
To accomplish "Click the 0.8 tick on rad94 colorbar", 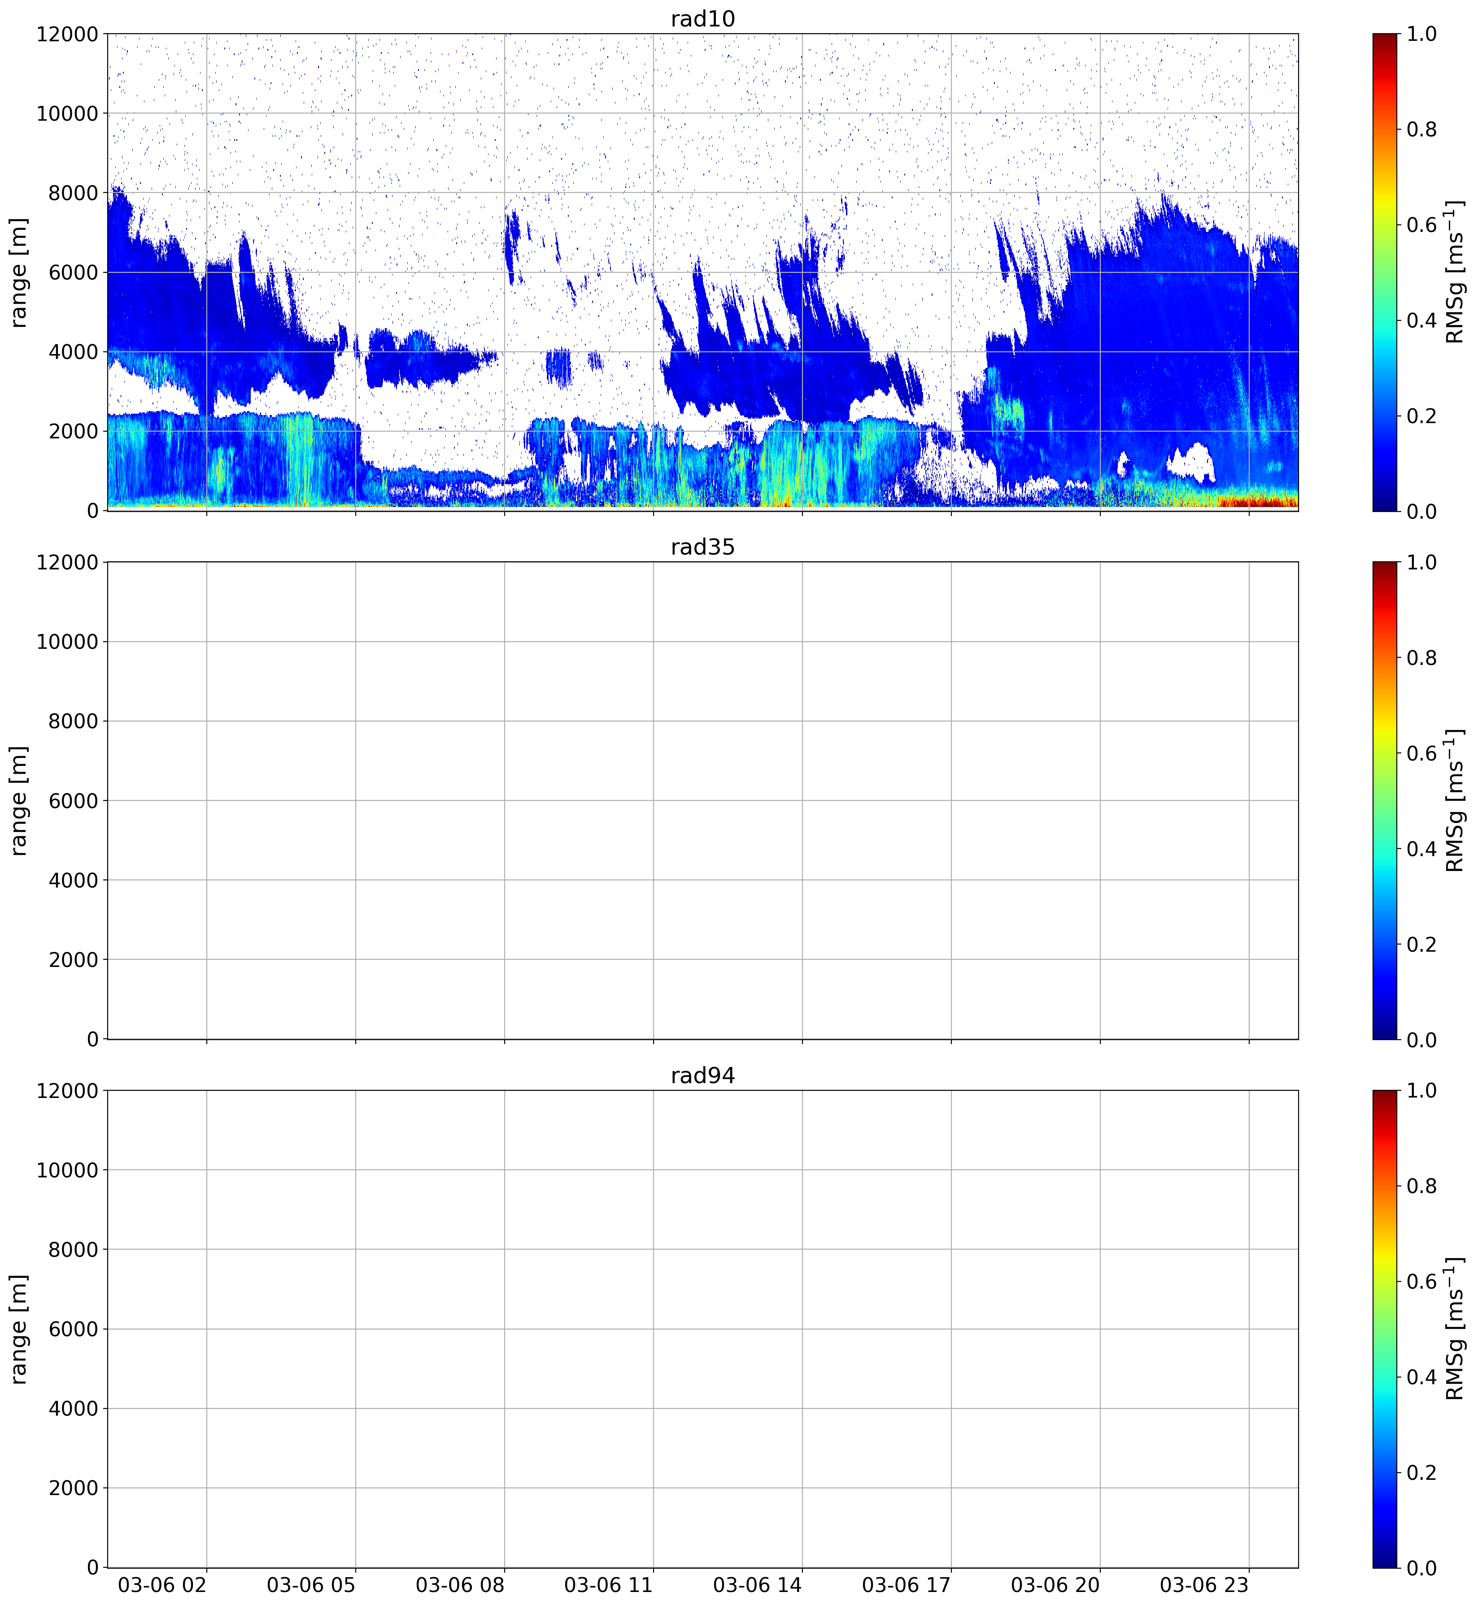I will [1422, 1186].
